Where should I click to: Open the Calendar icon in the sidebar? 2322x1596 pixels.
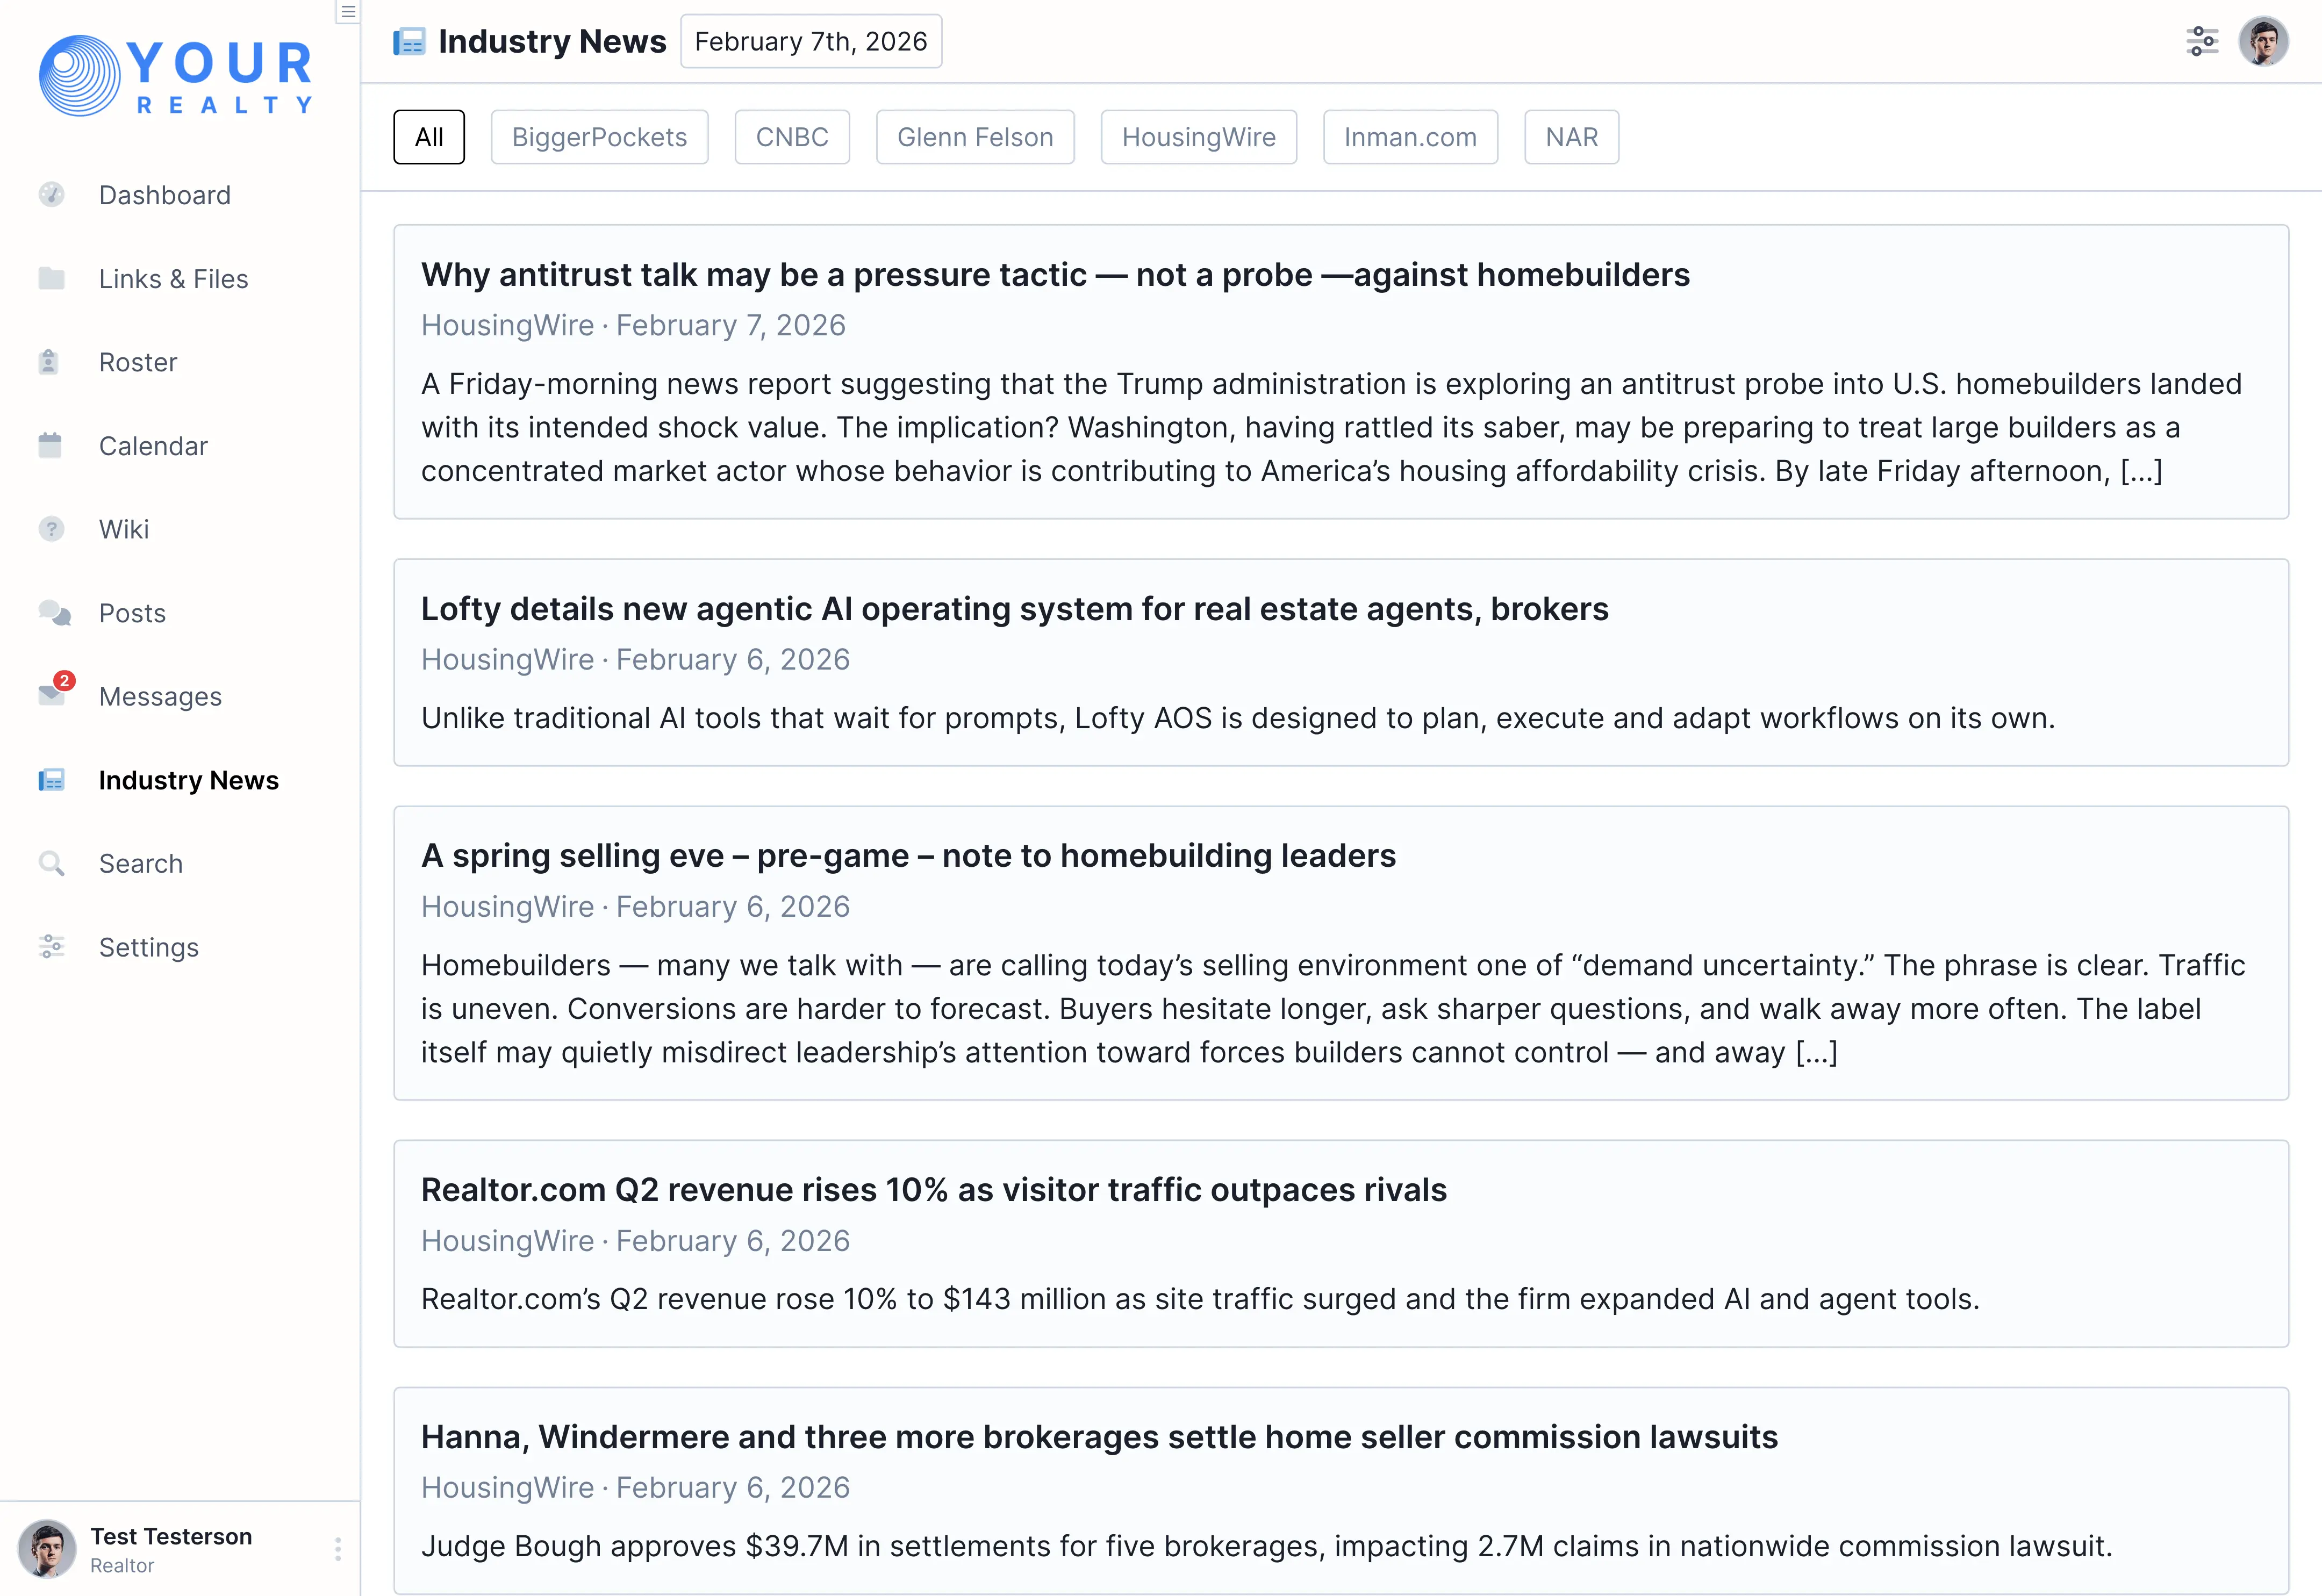point(50,445)
